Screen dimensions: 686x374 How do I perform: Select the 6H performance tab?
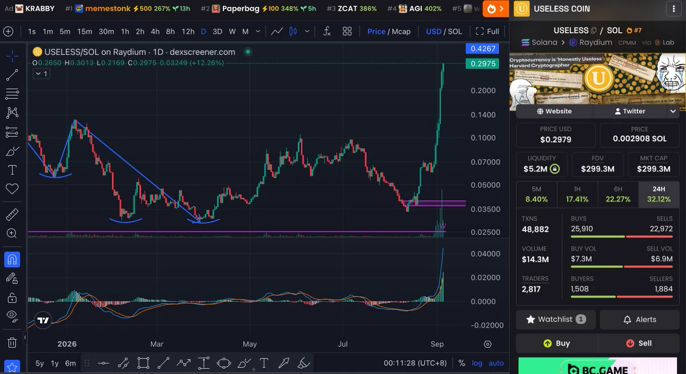(618, 194)
